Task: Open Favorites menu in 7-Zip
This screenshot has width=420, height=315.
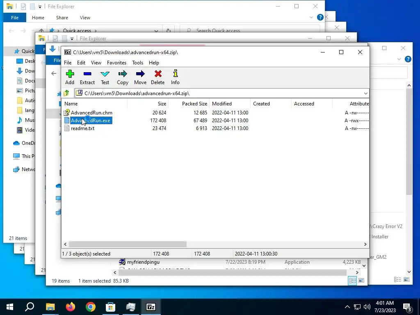Action: [116, 63]
